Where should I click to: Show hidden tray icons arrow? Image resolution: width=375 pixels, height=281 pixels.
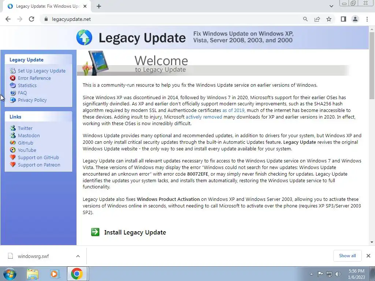pyautogui.click(x=311, y=274)
